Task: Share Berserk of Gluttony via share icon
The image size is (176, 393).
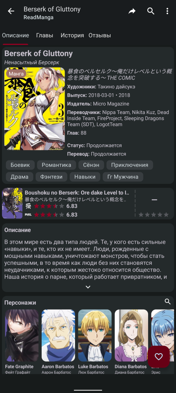Action: click(x=132, y=11)
